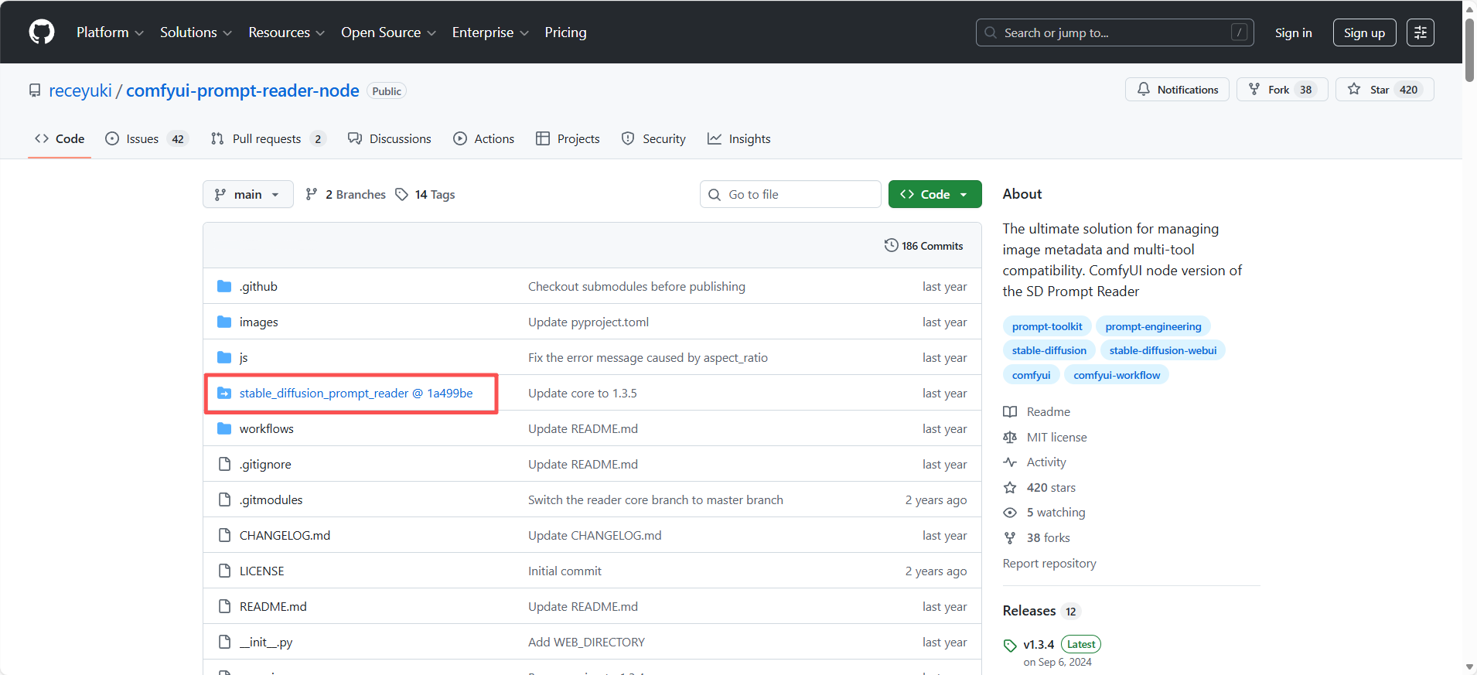Click the repository icon before receyuki
This screenshot has height=675, width=1477.
coord(35,90)
